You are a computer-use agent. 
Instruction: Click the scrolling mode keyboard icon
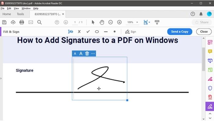(157, 22)
